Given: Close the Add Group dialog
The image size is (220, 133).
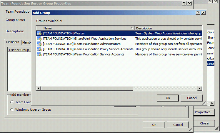Looking at the screenshot, I should tap(203, 13).
